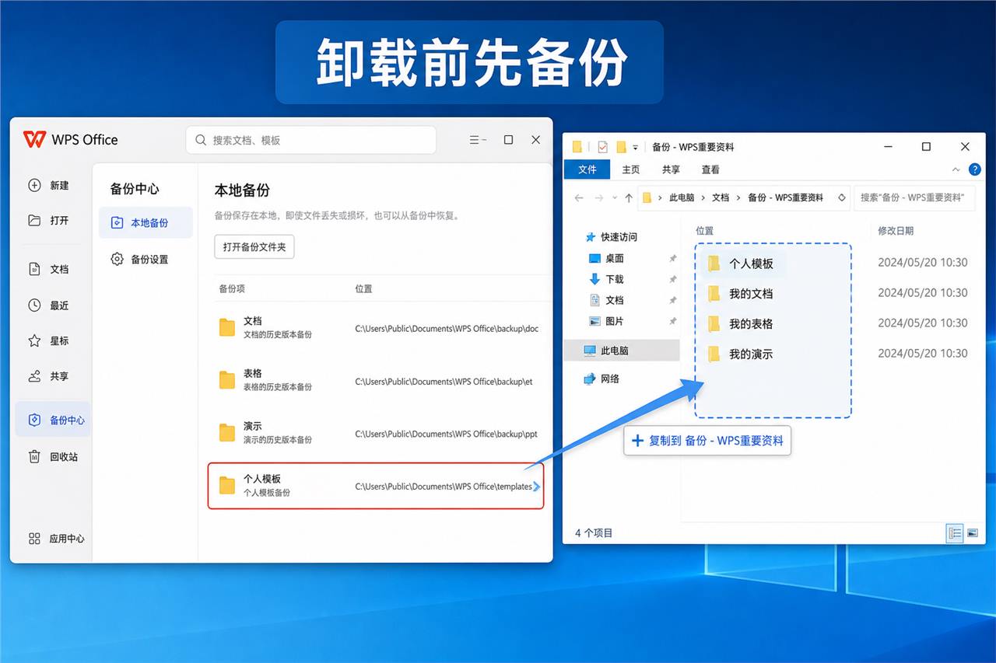
Task: Click 文档 in the Explorer breadcrumb
Action: [721, 197]
